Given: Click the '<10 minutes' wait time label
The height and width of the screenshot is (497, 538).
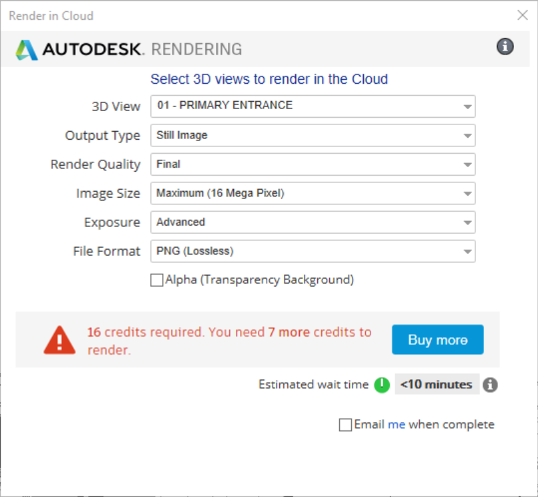Looking at the screenshot, I should (437, 384).
